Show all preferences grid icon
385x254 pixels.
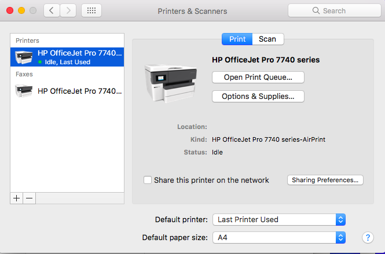click(91, 10)
